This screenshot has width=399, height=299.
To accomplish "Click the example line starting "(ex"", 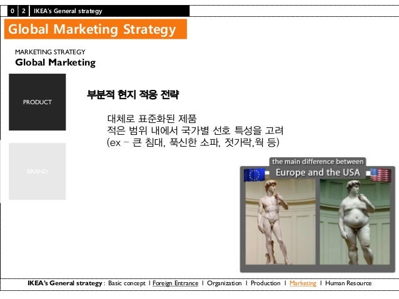I will [x=193, y=142].
